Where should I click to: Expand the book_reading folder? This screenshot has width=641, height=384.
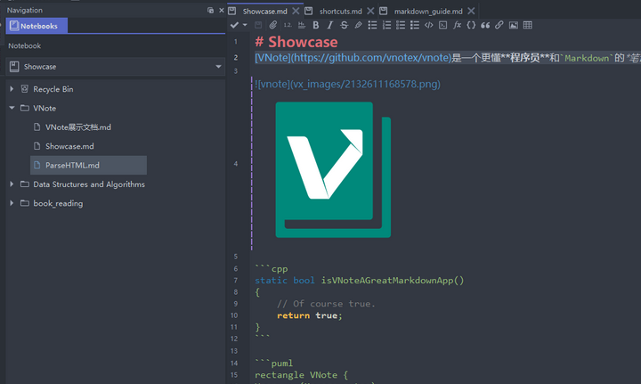12,203
